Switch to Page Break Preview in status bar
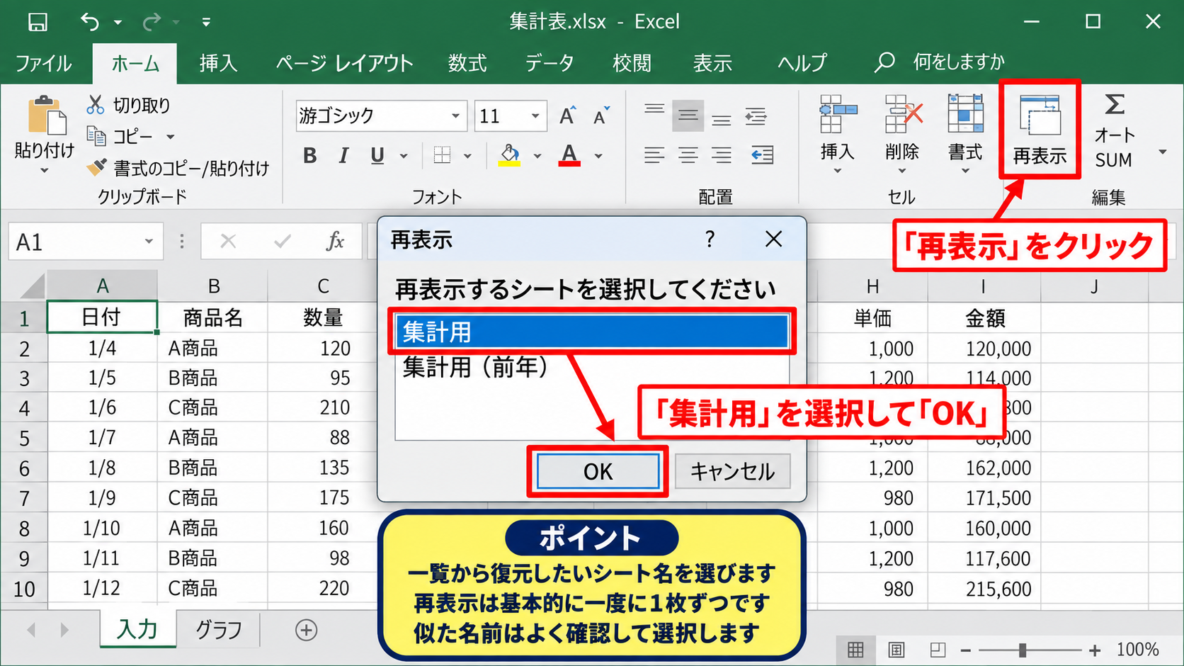The width and height of the screenshot is (1184, 666). point(938,650)
